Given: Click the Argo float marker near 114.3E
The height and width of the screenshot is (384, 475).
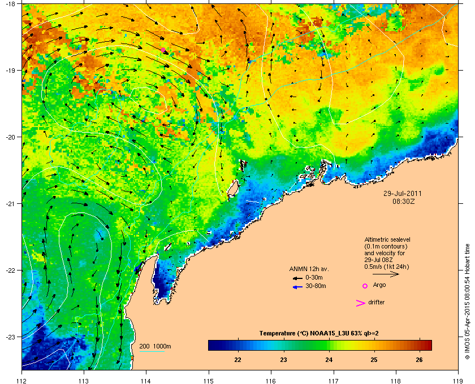Looking at the screenshot, I should point(163,50).
